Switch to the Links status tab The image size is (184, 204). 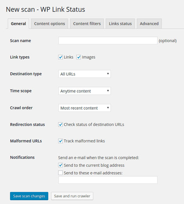click(x=120, y=23)
